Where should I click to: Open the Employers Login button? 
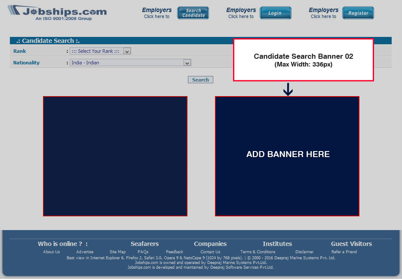[275, 13]
